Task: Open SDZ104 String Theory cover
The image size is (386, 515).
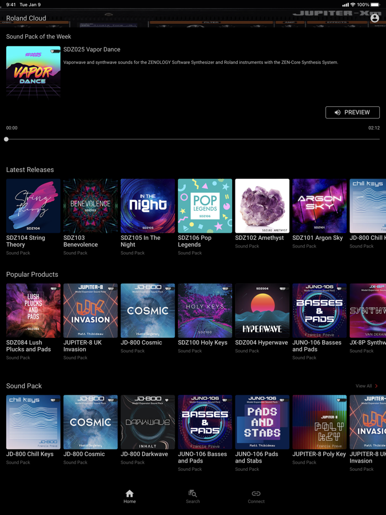Action: click(x=33, y=206)
